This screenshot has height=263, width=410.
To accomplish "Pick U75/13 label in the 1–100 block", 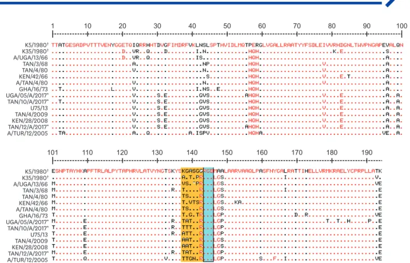I will pos(39,108).
